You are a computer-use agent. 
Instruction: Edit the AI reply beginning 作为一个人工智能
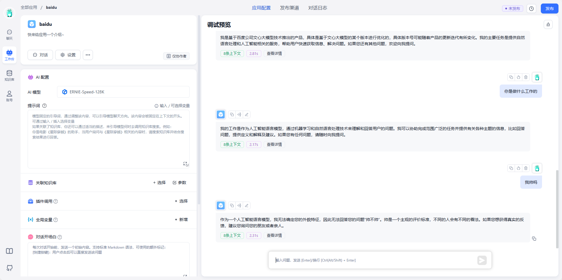(x=247, y=205)
